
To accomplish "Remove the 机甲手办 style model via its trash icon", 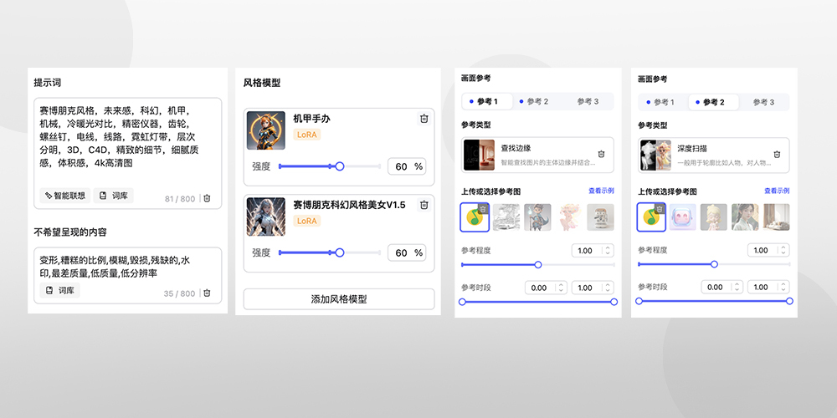I will coord(424,119).
